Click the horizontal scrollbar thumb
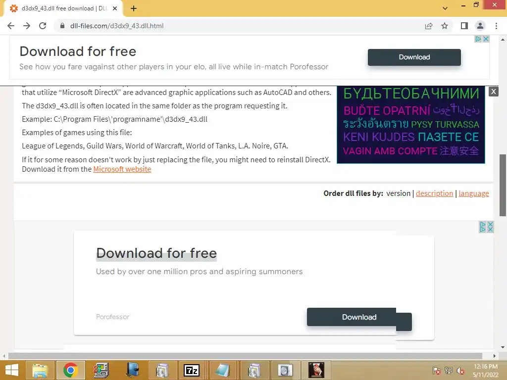507x380 pixels. (245, 356)
